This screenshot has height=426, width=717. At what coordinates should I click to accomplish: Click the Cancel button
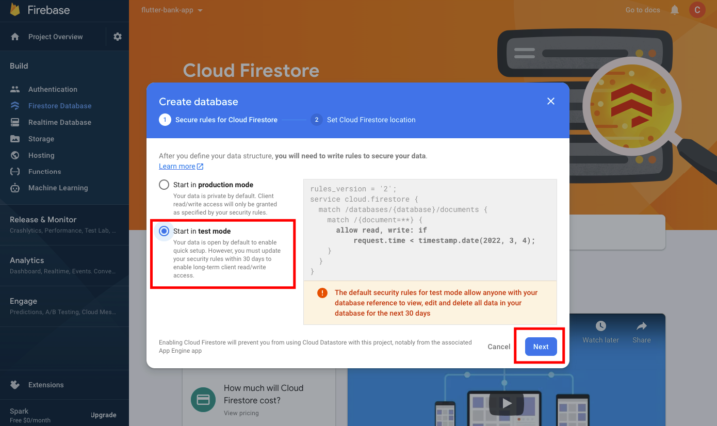point(499,347)
